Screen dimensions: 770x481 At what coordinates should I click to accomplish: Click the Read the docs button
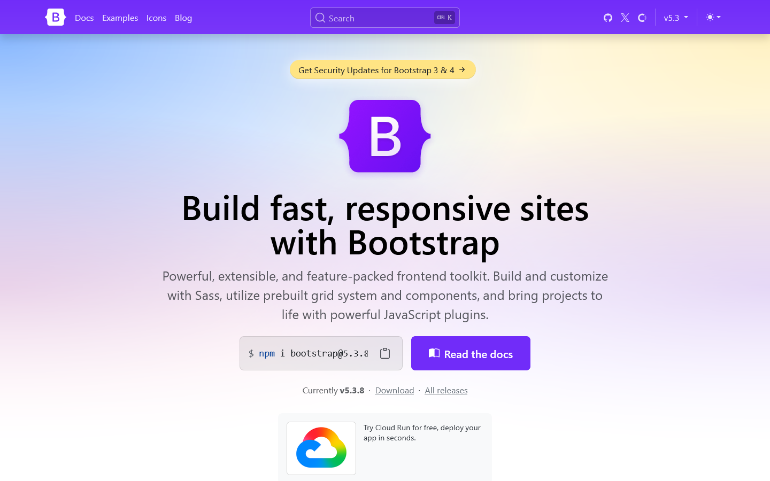point(471,353)
